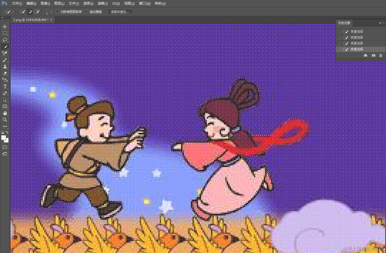Choose Add to Selection mode
Screen dimensions: 386x253
(30, 12)
